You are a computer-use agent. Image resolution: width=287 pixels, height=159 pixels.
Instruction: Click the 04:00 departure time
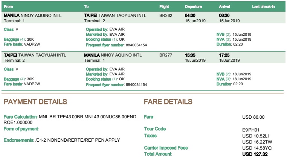190,15
